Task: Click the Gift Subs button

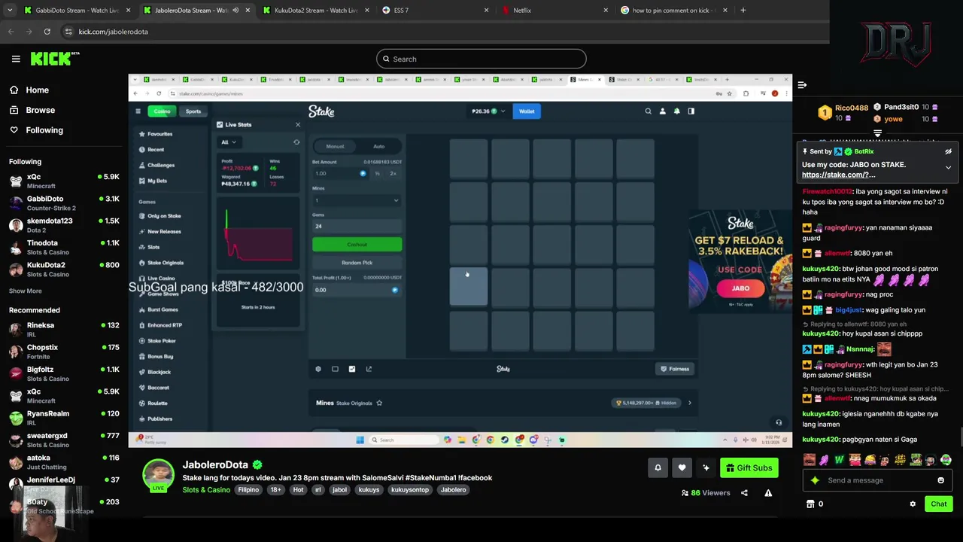Action: (749, 467)
